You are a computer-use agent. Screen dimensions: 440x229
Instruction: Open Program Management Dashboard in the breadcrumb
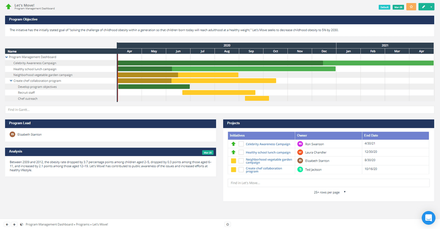(49, 225)
